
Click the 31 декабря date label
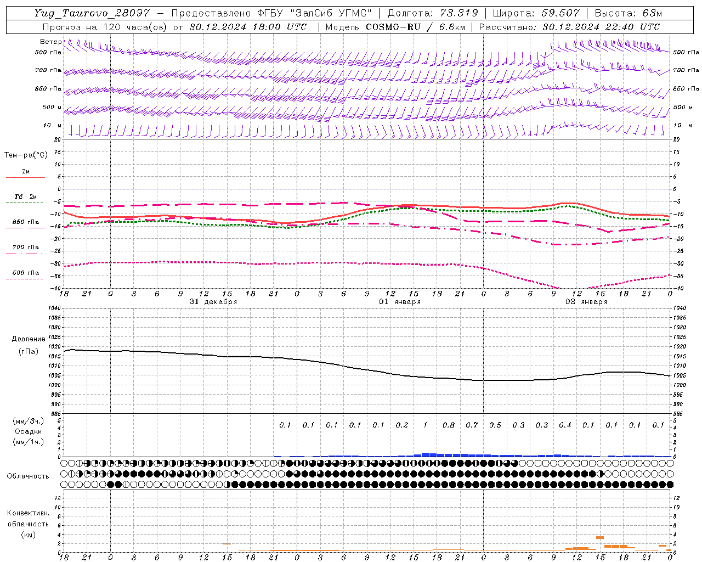pos(213,302)
